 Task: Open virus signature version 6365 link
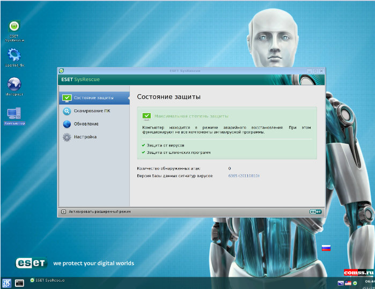pos(244,176)
